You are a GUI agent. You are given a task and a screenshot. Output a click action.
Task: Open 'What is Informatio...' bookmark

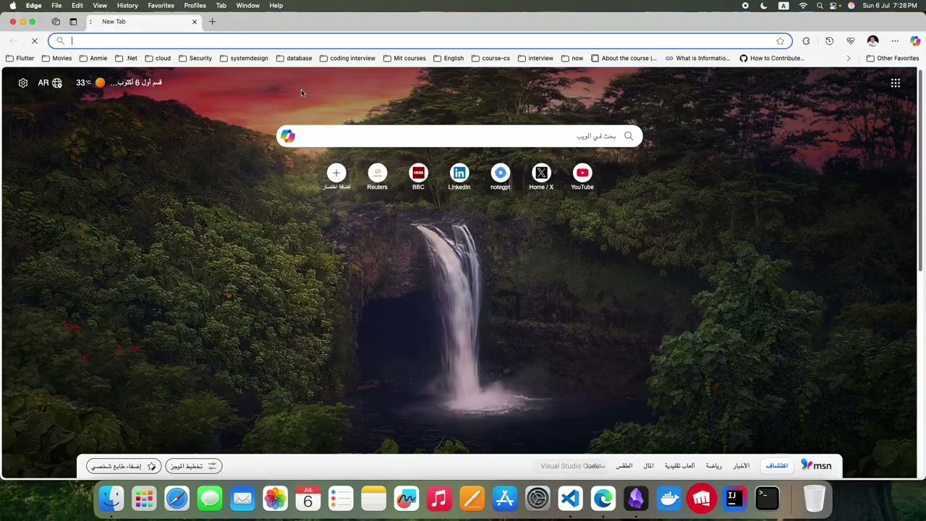[x=698, y=58]
